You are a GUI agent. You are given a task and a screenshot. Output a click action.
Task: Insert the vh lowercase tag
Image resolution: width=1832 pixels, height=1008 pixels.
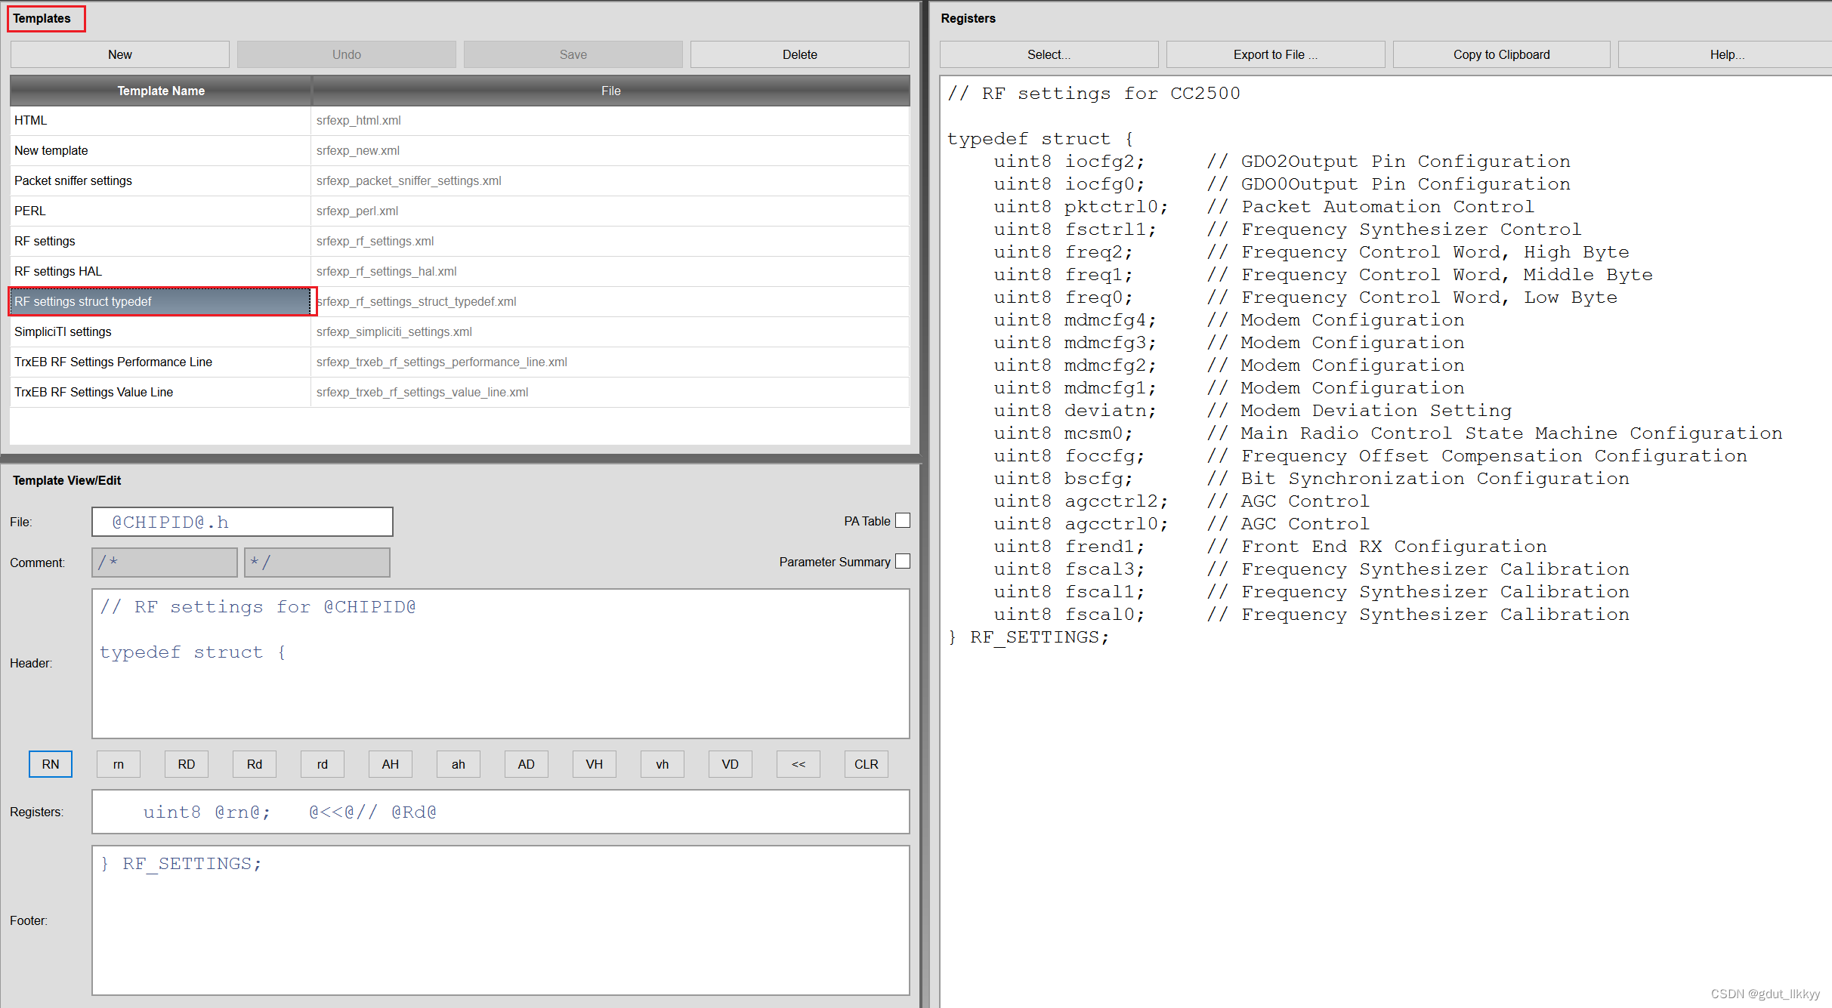click(663, 764)
